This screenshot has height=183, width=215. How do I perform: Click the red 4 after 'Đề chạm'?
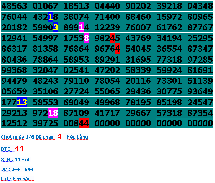click(59, 136)
